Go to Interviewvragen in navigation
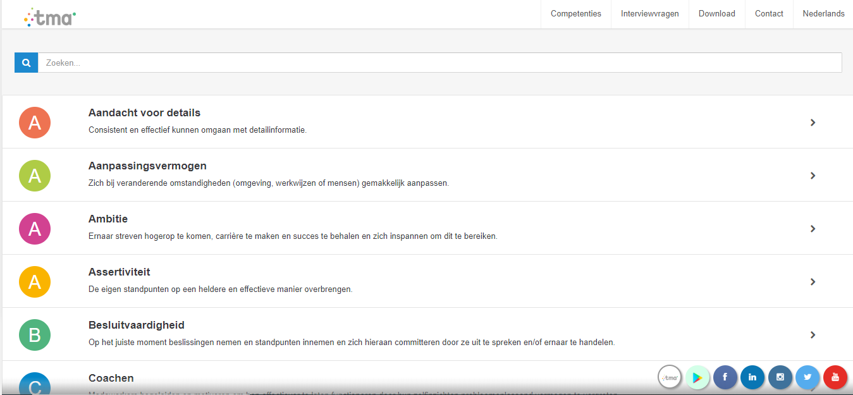 [650, 14]
